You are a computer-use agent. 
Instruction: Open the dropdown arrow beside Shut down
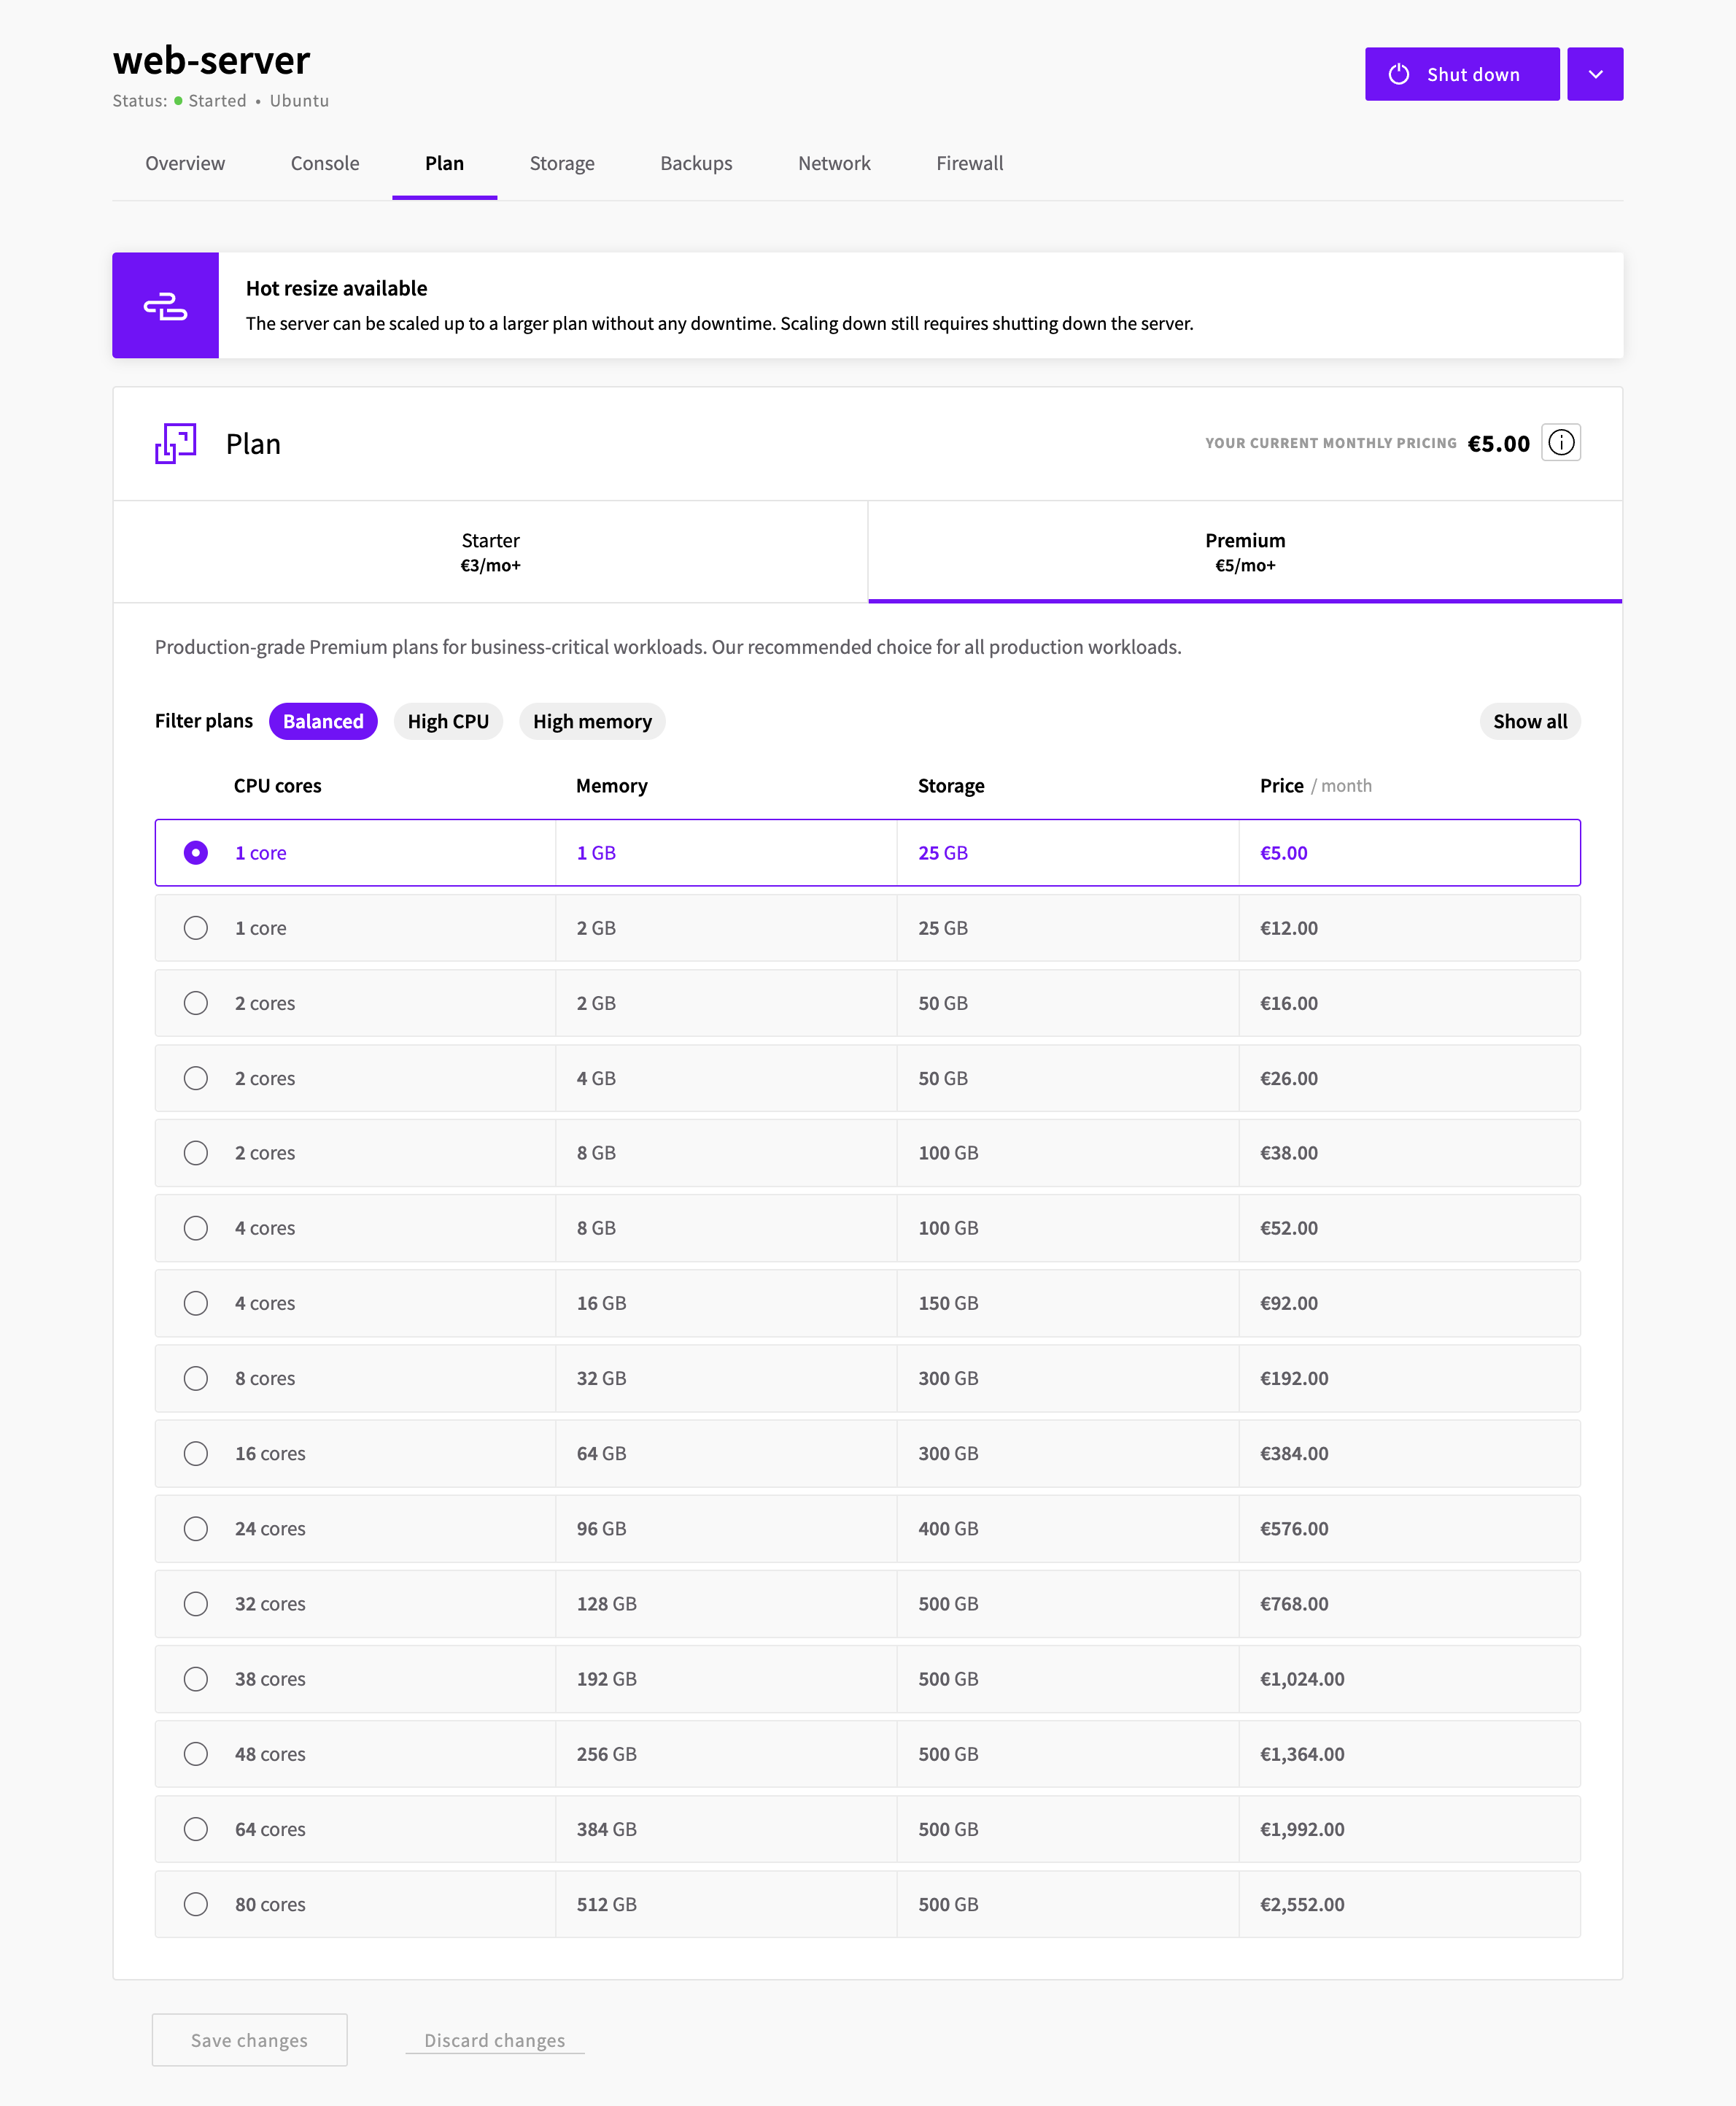[1594, 74]
